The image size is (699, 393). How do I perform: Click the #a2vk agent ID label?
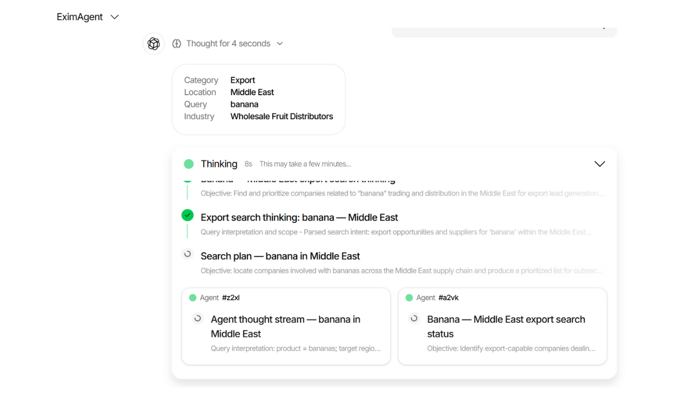(x=448, y=298)
